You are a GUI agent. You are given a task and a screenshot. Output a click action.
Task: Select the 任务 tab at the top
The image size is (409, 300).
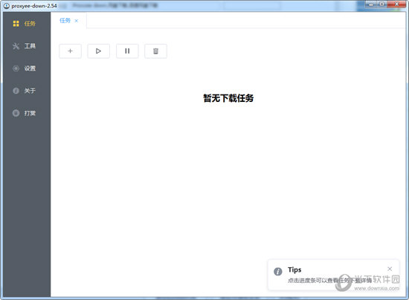click(65, 21)
